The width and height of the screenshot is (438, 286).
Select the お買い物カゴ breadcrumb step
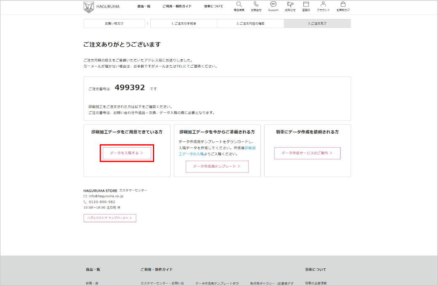(x=115, y=24)
